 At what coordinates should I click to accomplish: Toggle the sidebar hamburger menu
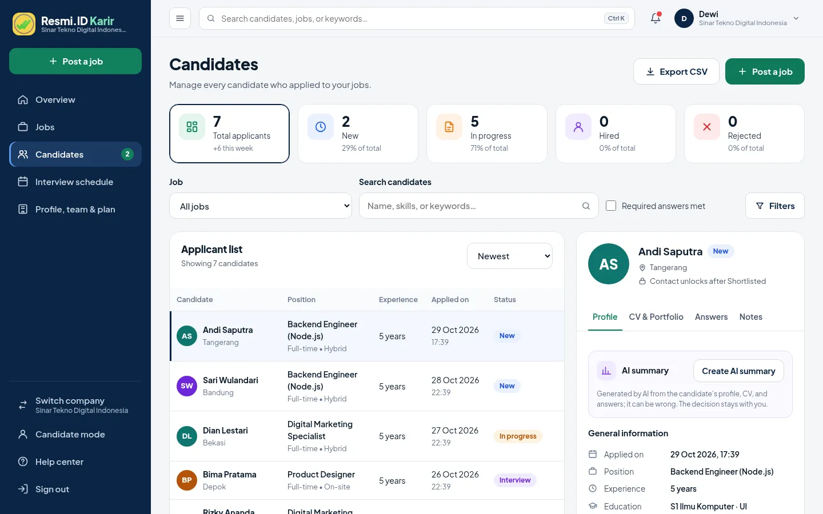pyautogui.click(x=180, y=18)
